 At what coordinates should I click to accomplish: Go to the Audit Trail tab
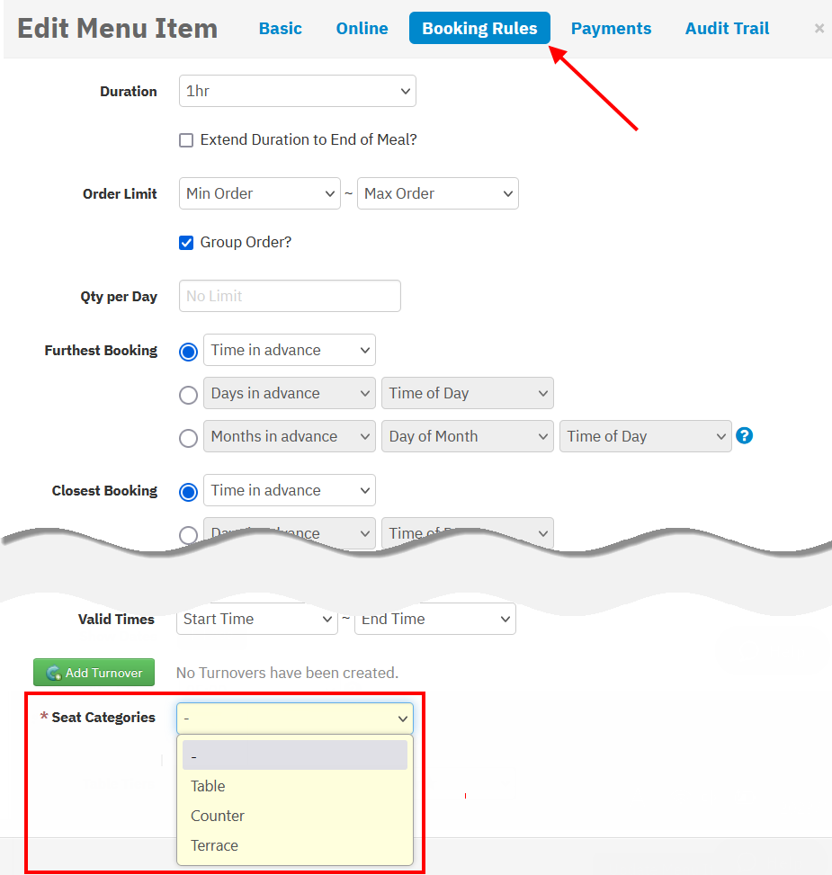click(x=727, y=29)
